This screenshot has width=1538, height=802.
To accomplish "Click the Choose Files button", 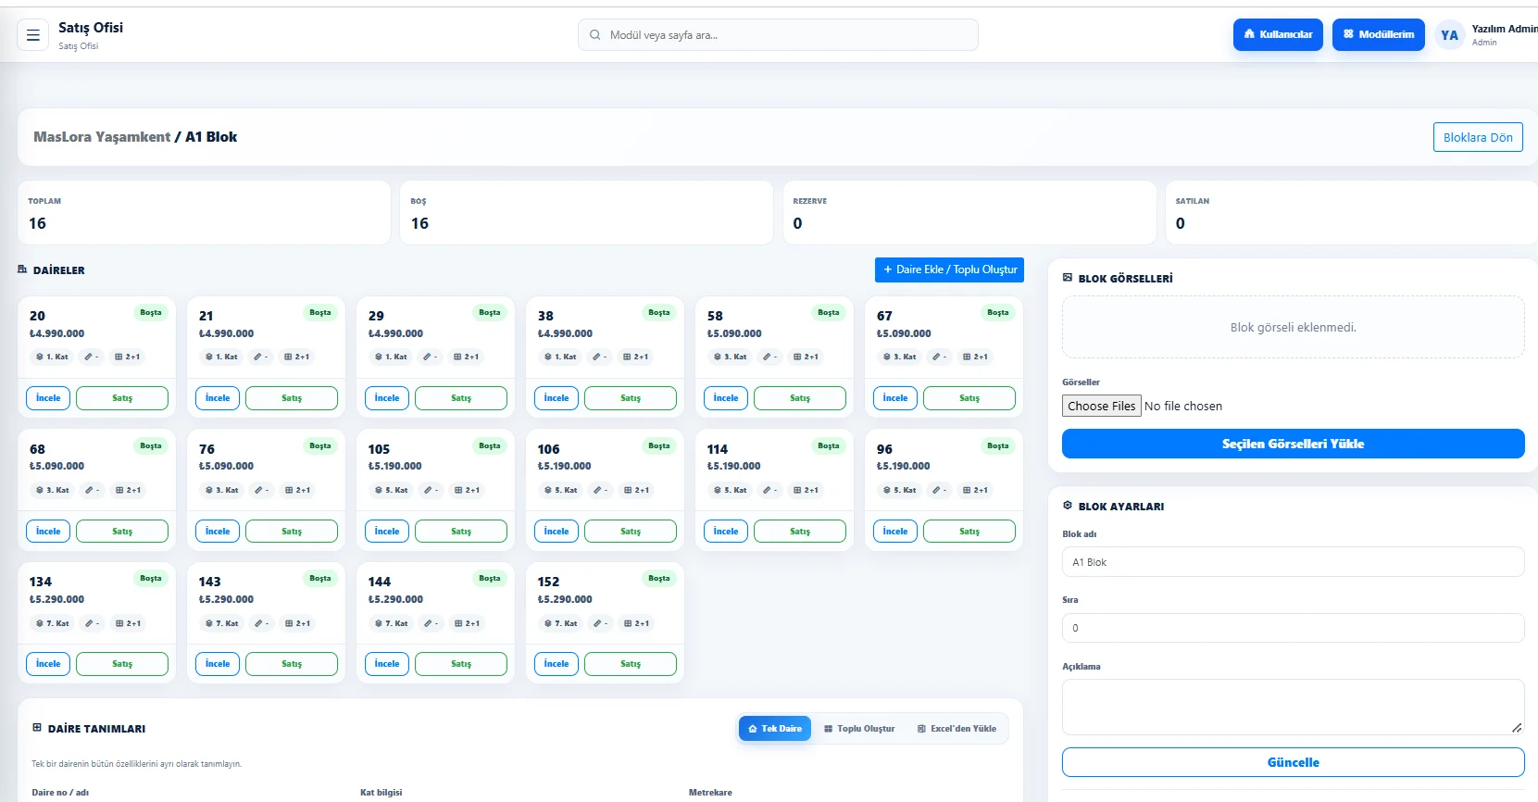I will point(1101,406).
